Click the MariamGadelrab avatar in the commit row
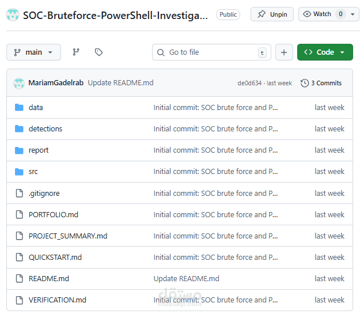 [x=19, y=83]
